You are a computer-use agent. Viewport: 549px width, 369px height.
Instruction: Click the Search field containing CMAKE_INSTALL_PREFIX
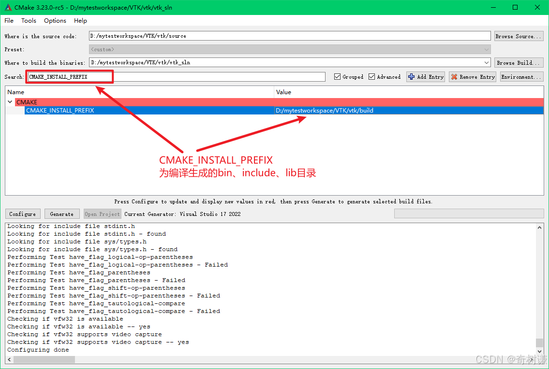pyautogui.click(x=177, y=77)
